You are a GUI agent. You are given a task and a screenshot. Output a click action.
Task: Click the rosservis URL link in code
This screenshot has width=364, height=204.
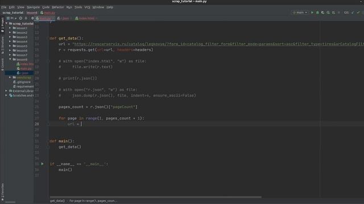tap(218, 44)
